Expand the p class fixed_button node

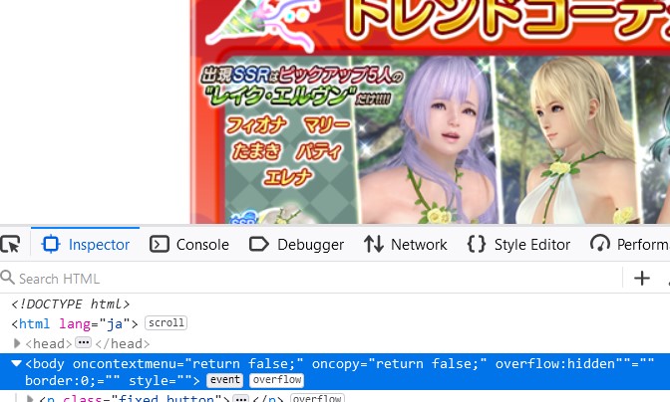(30, 399)
